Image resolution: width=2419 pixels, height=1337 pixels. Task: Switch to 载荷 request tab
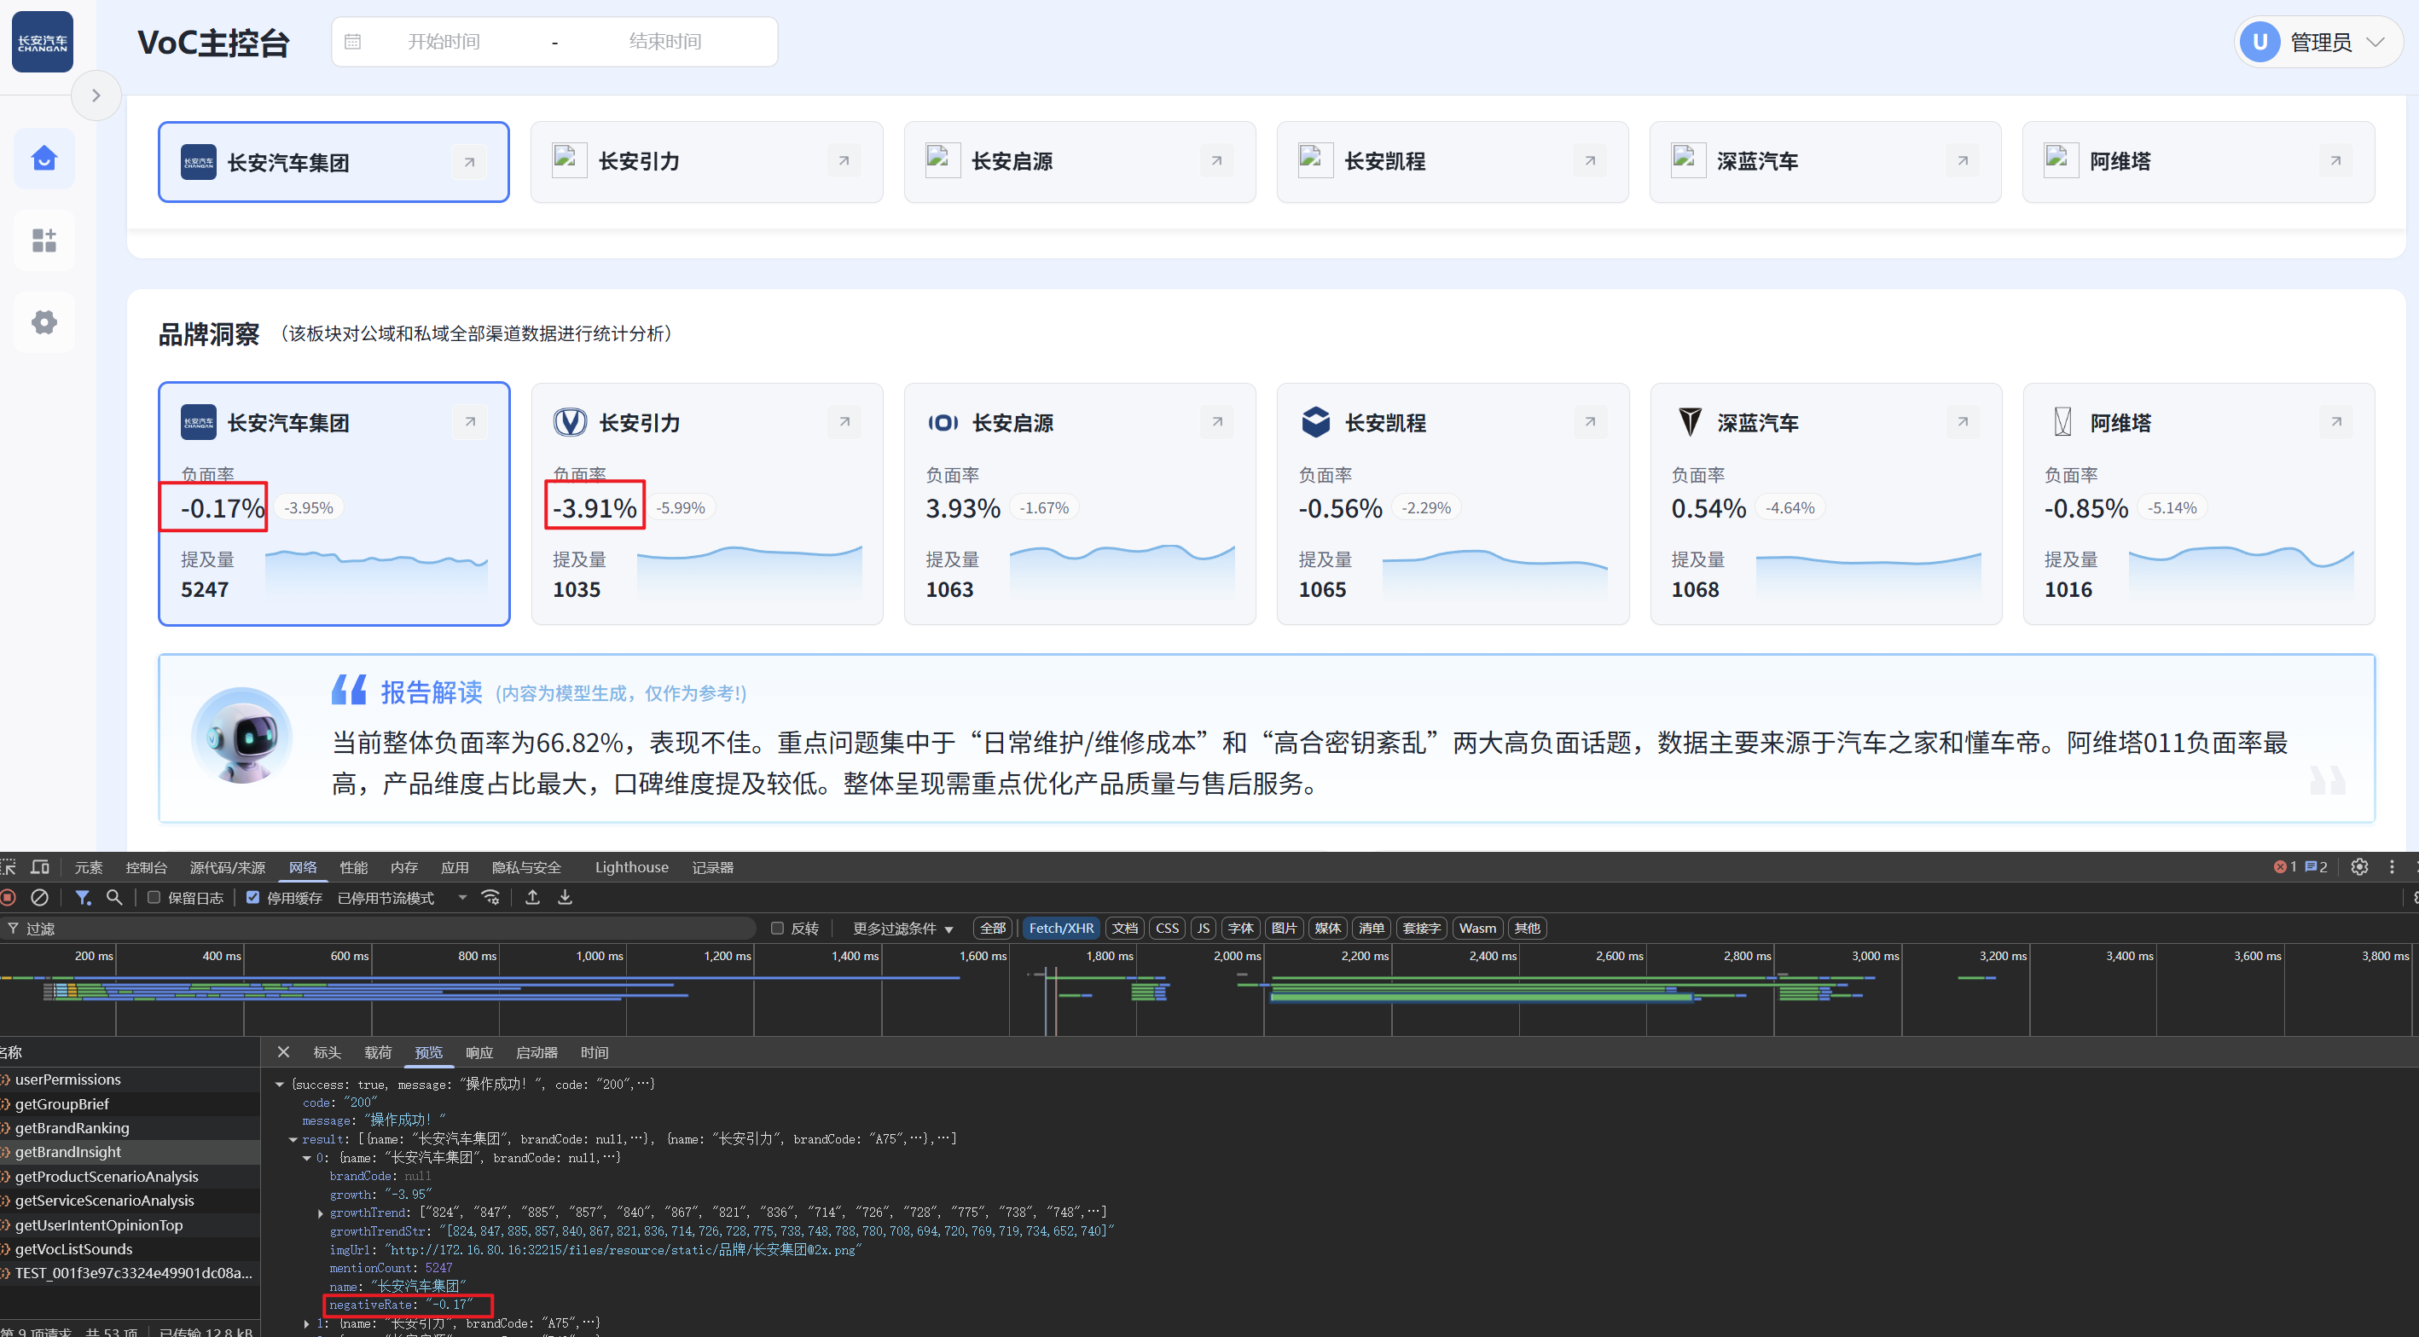point(378,1052)
